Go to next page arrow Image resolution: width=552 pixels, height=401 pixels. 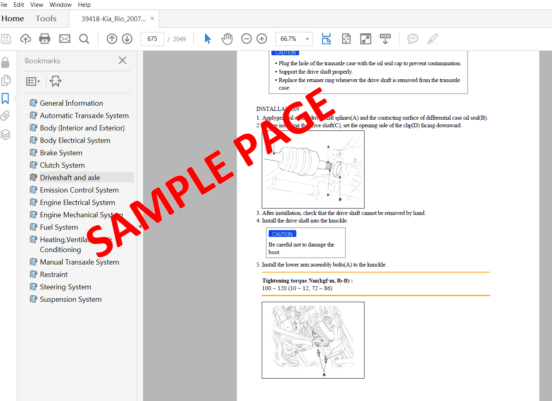pos(127,39)
